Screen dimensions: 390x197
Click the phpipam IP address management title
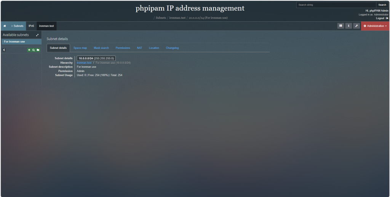coord(190,8)
